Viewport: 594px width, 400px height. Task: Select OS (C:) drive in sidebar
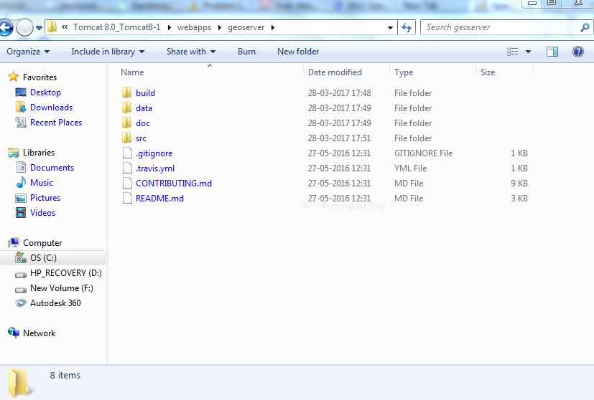43,258
